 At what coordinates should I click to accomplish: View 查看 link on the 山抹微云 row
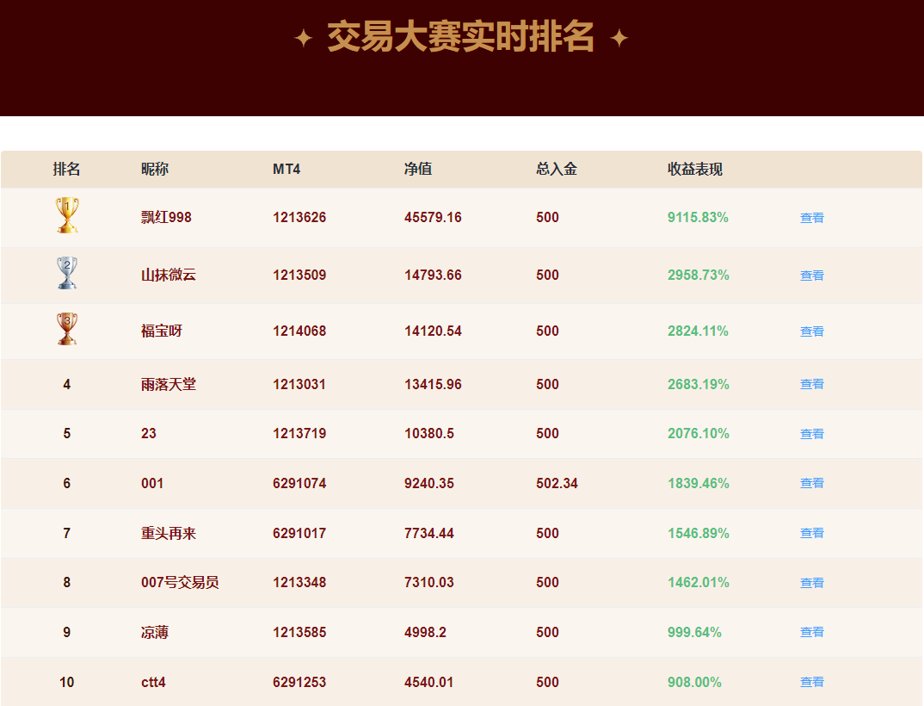tap(811, 276)
